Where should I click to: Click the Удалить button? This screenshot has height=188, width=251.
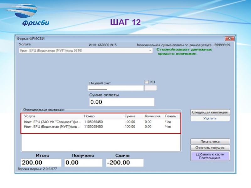pyautogui.click(x=210, y=118)
